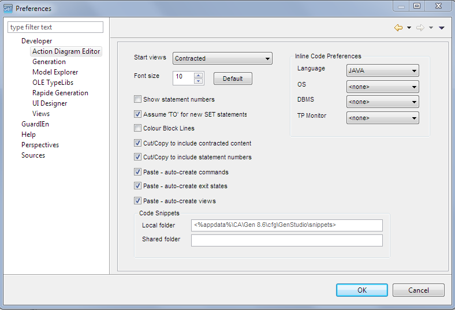Click the Font size value field

(184, 78)
